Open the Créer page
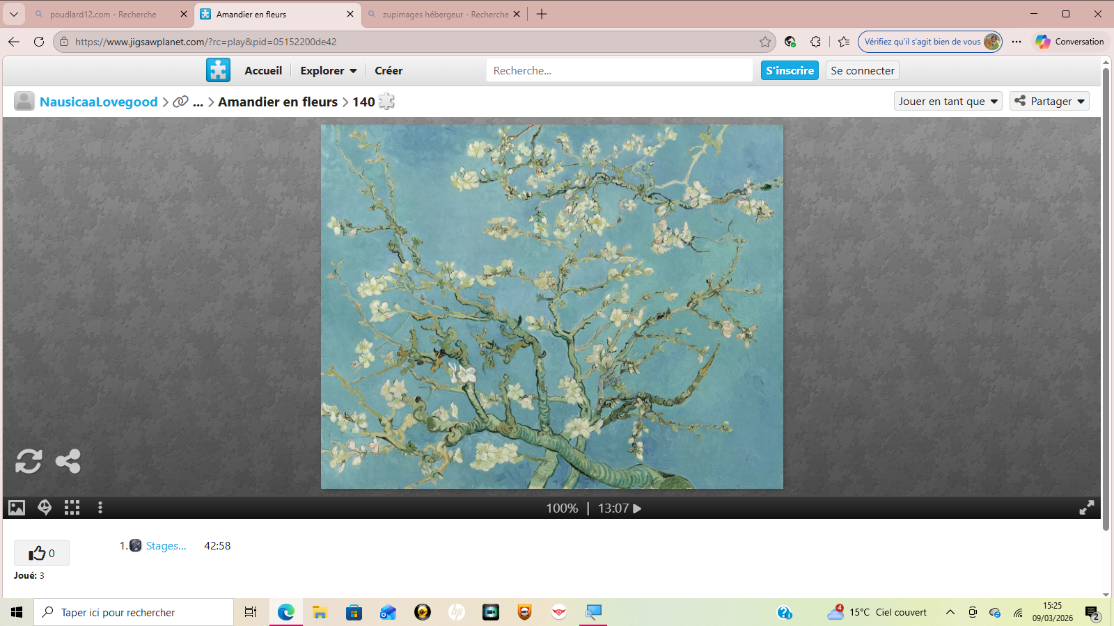Screen dimensions: 1114x626 point(389,70)
